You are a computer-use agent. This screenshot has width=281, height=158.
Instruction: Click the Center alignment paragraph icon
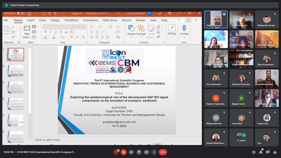(x=97, y=37)
